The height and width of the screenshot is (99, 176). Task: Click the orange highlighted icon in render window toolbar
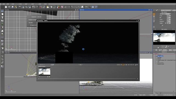tap(123, 65)
